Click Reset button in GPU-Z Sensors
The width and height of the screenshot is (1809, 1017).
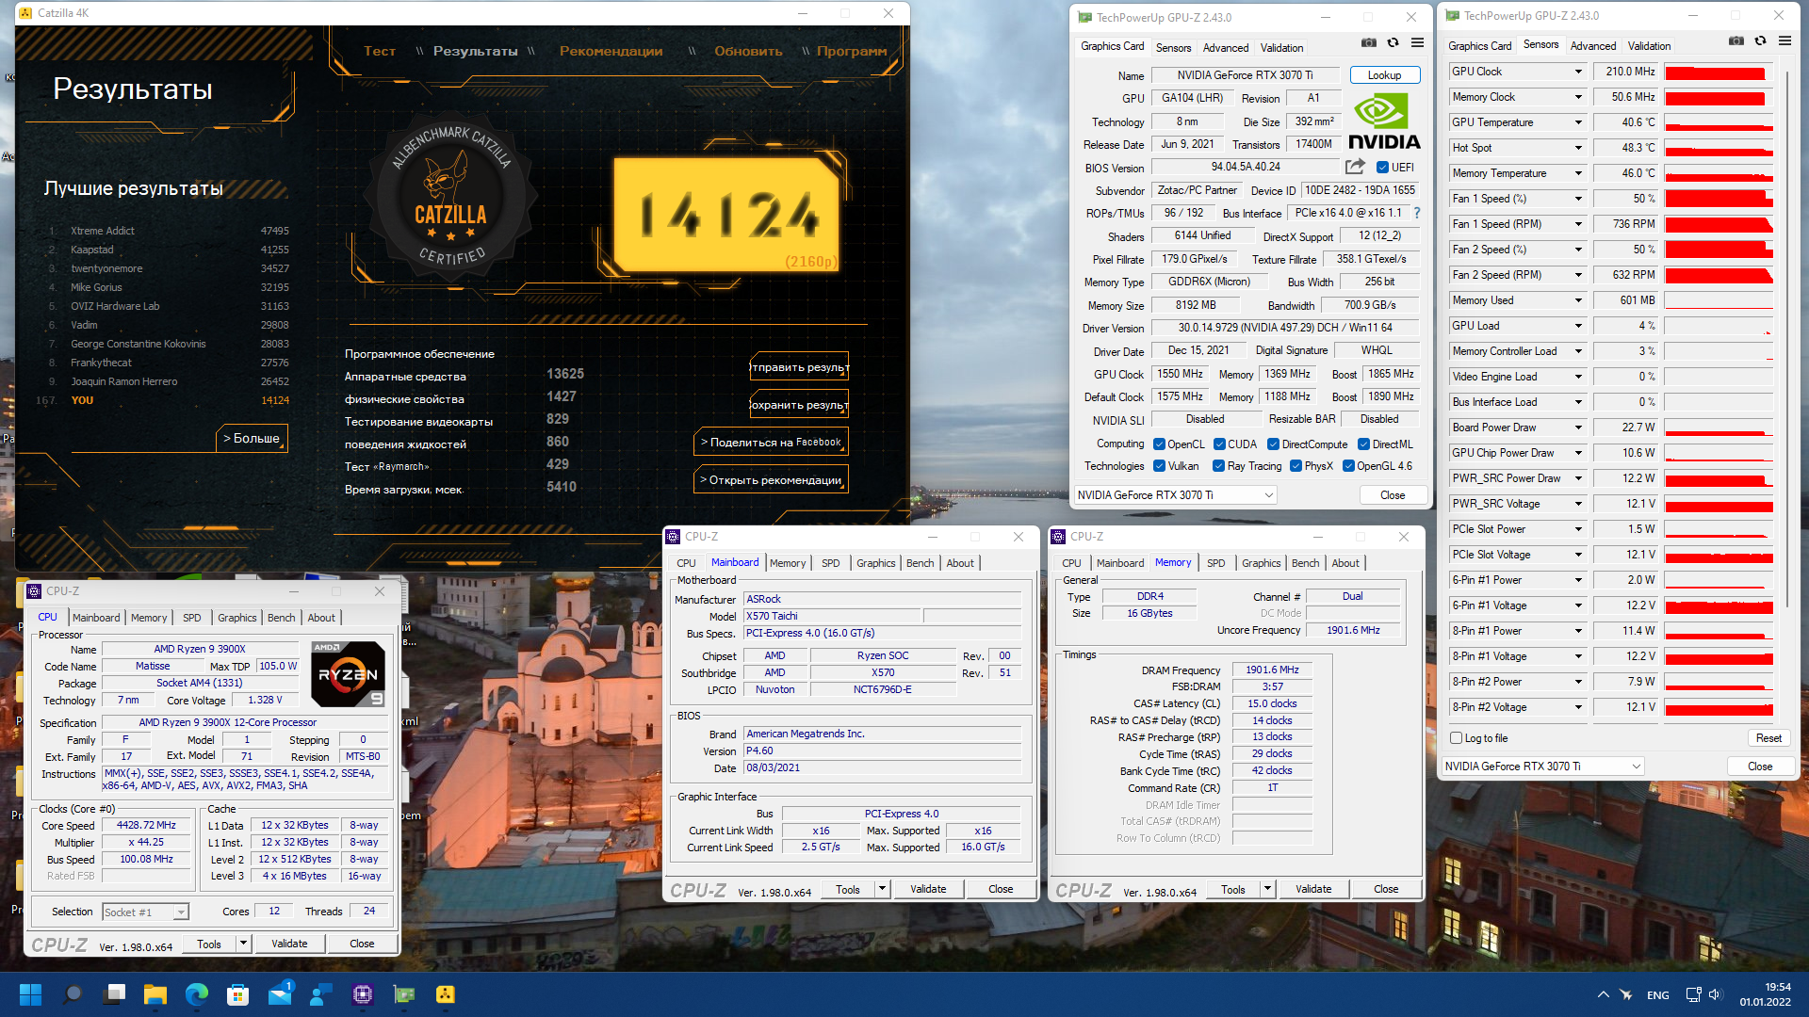coord(1768,738)
